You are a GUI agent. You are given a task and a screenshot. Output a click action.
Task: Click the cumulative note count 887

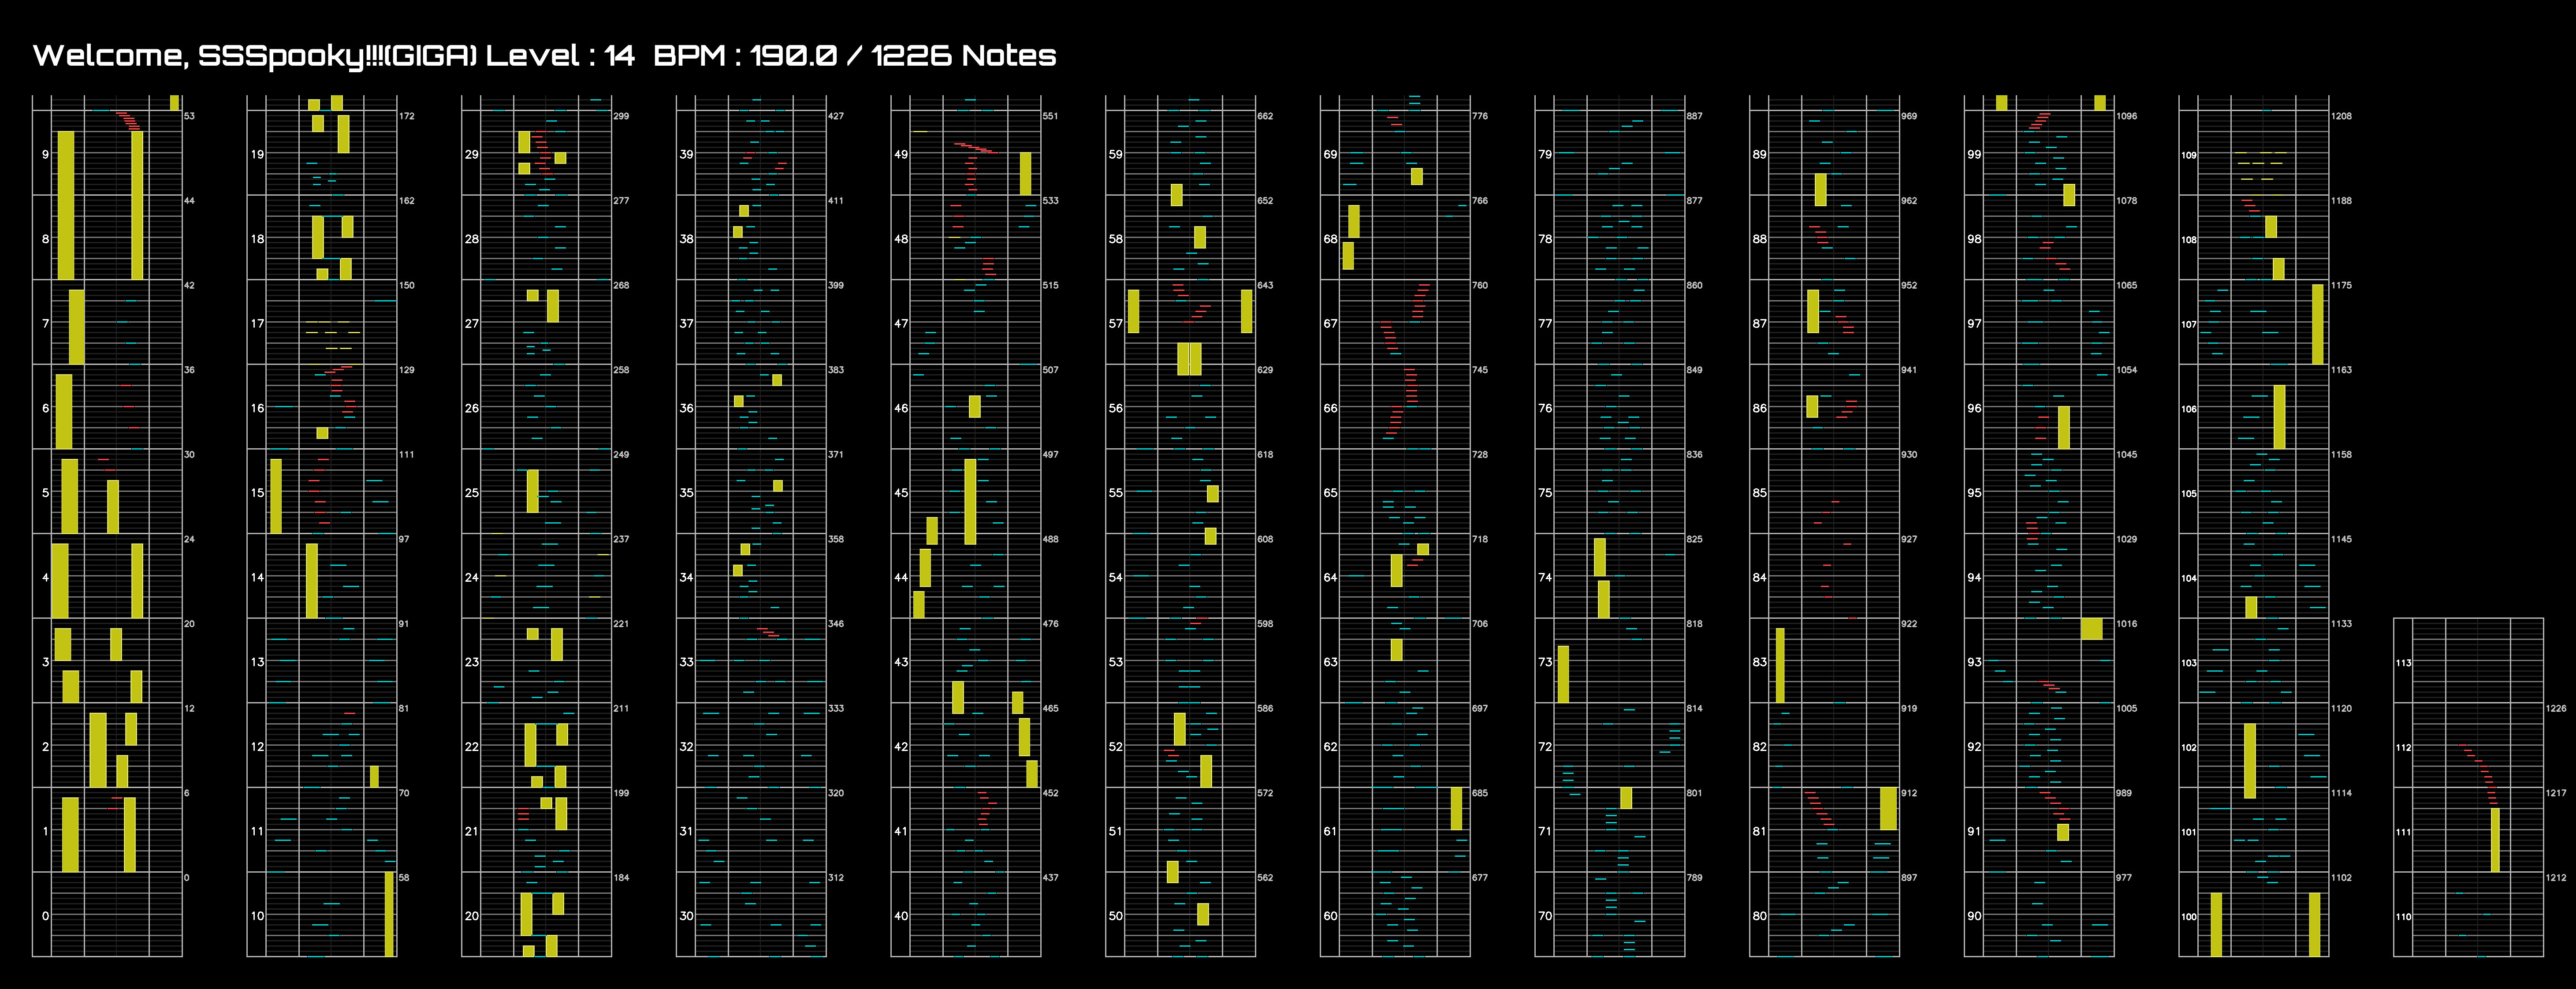click(x=1694, y=116)
